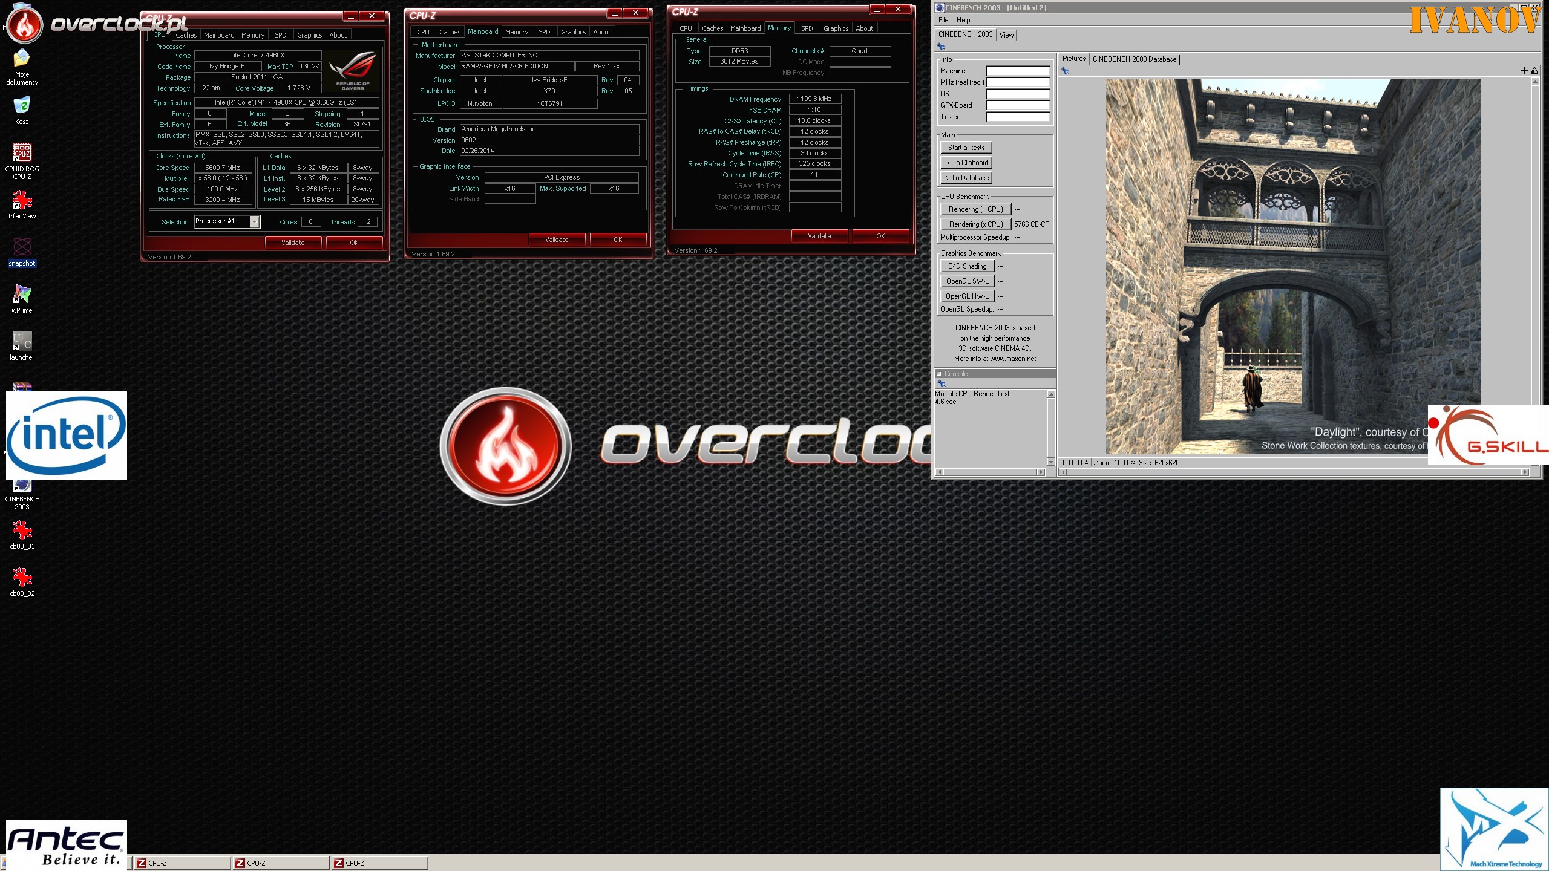This screenshot has height=871, width=1549.
Task: Open the Help menu in CINEBENCH
Action: tap(963, 20)
